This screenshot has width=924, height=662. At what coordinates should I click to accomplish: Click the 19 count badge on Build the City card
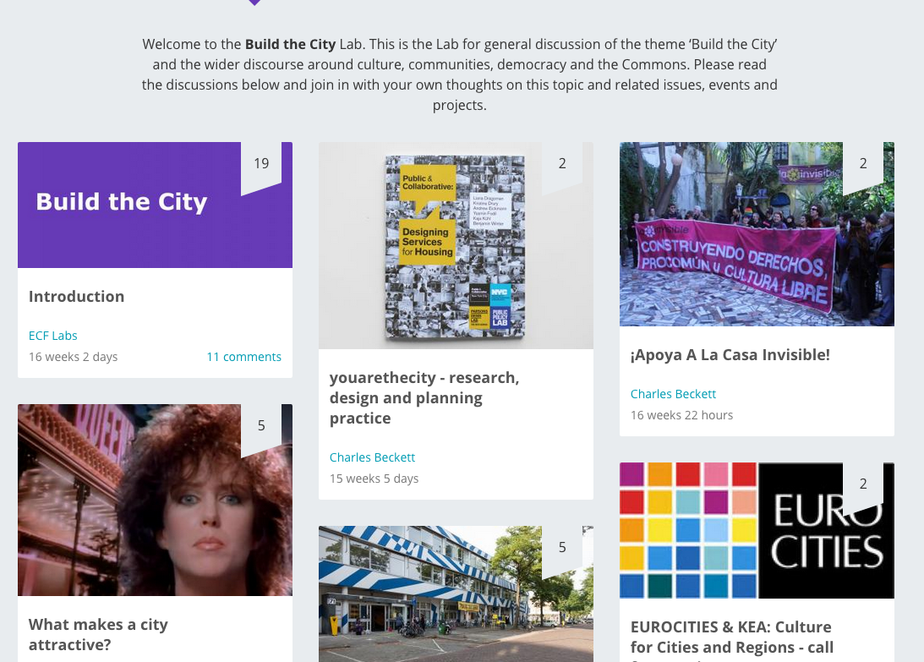261,164
